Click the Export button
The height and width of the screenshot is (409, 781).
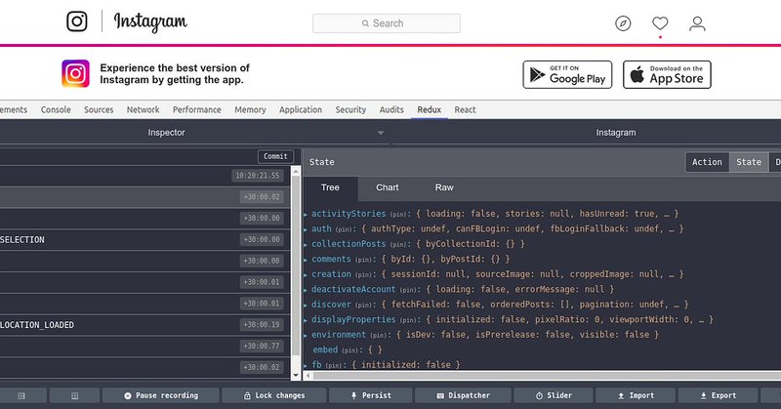click(x=718, y=395)
